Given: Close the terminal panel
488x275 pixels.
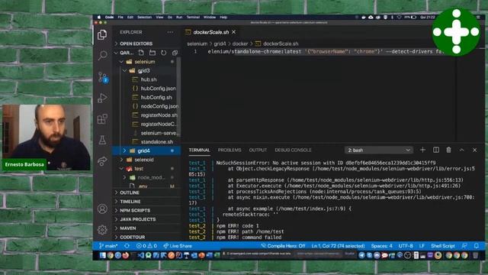Looking at the screenshot, I should click(x=474, y=150).
